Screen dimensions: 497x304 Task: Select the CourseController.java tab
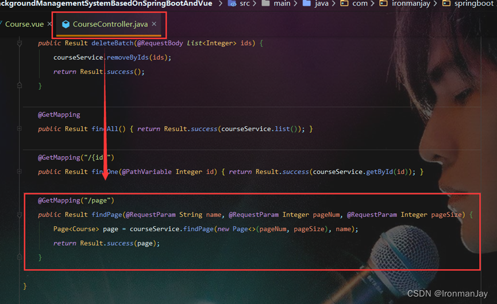point(110,24)
